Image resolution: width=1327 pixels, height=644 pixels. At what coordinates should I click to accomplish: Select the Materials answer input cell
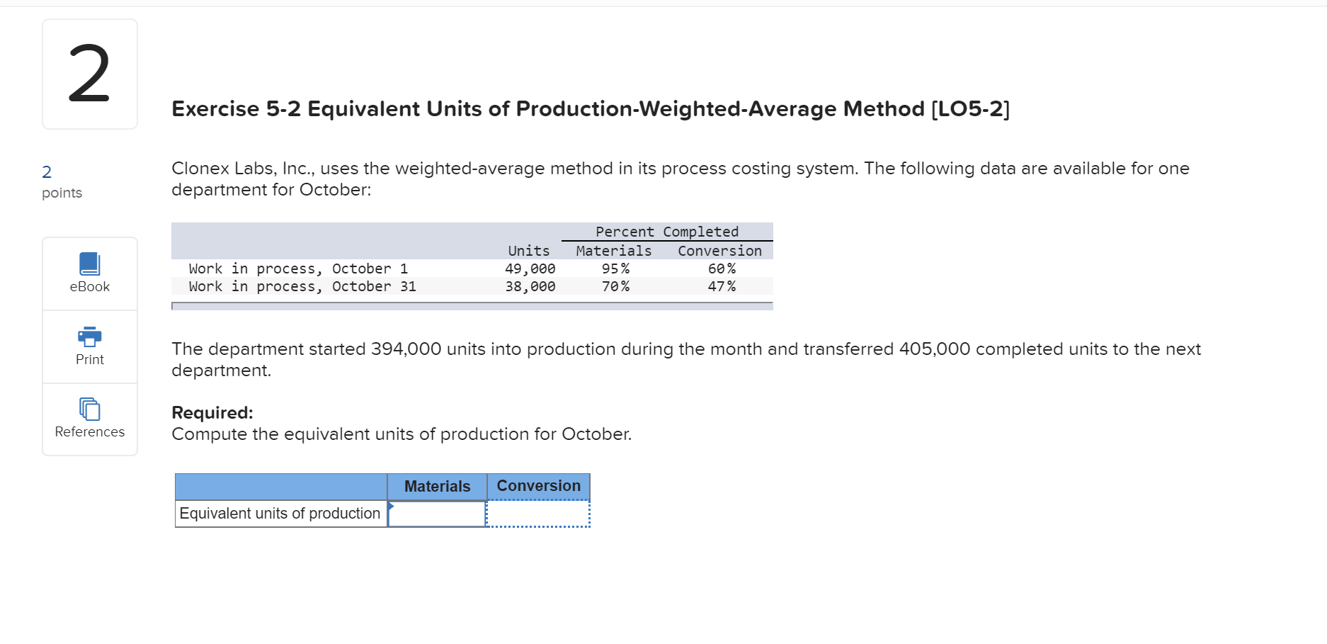436,514
